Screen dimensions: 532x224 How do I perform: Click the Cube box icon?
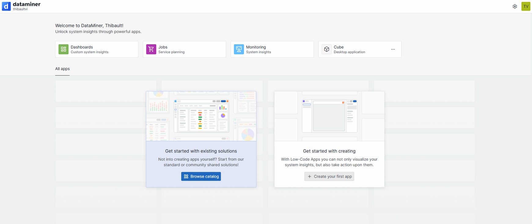click(327, 49)
